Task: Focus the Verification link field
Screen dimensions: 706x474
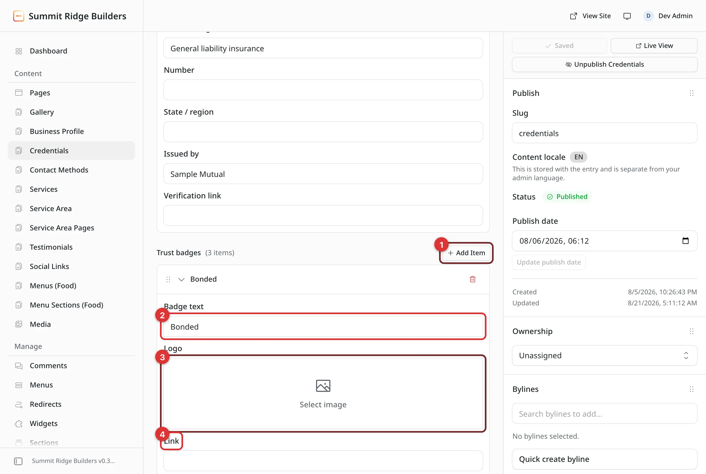Action: tap(323, 216)
